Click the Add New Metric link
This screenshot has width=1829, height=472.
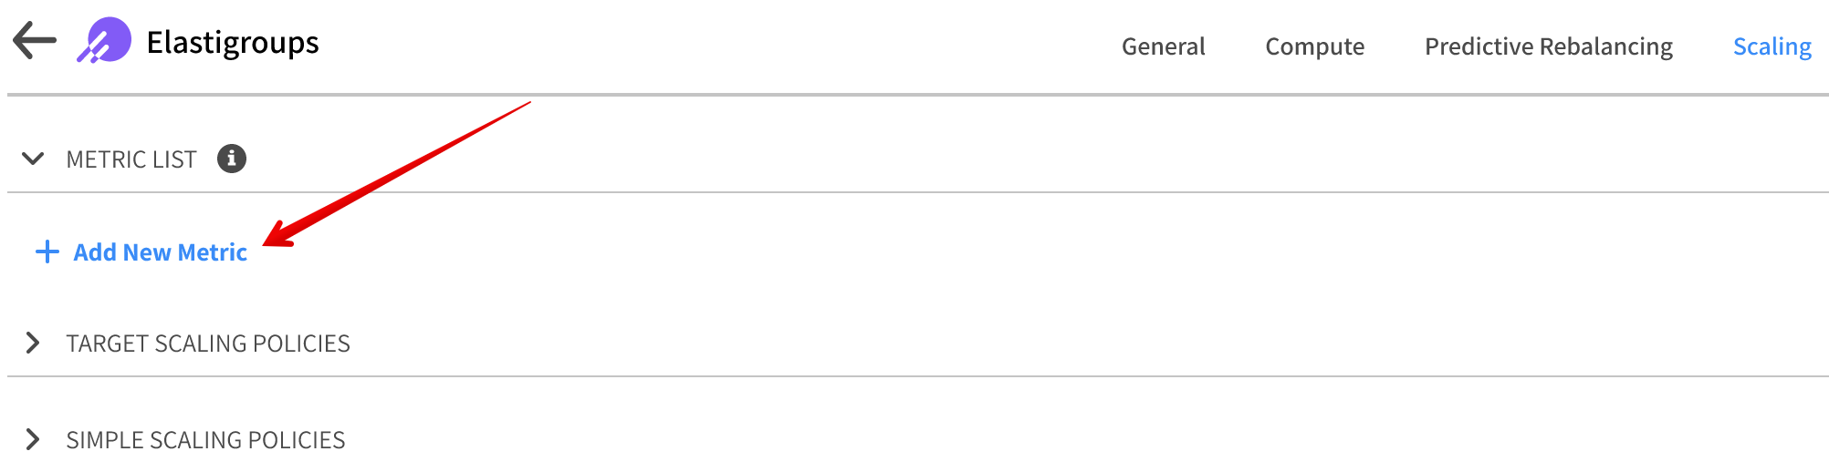(x=161, y=252)
